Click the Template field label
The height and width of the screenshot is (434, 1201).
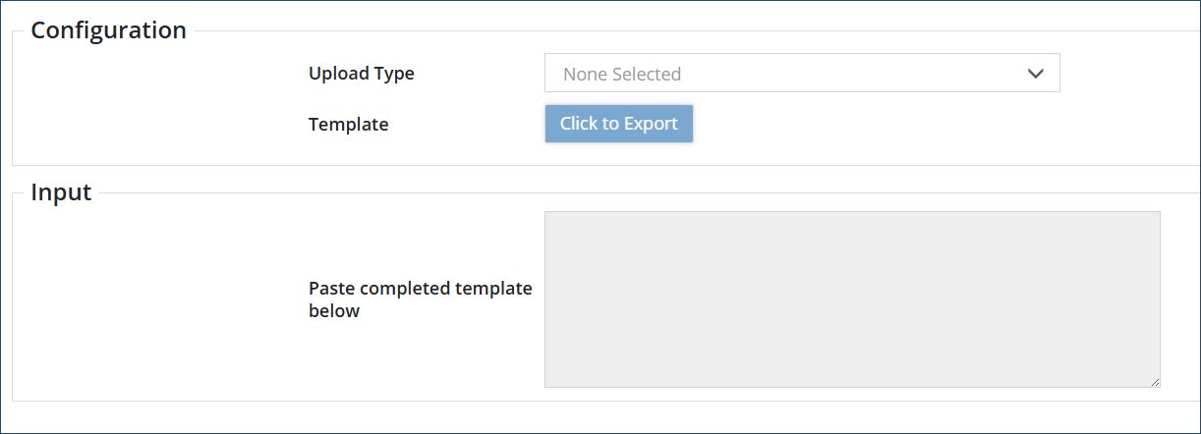(348, 125)
